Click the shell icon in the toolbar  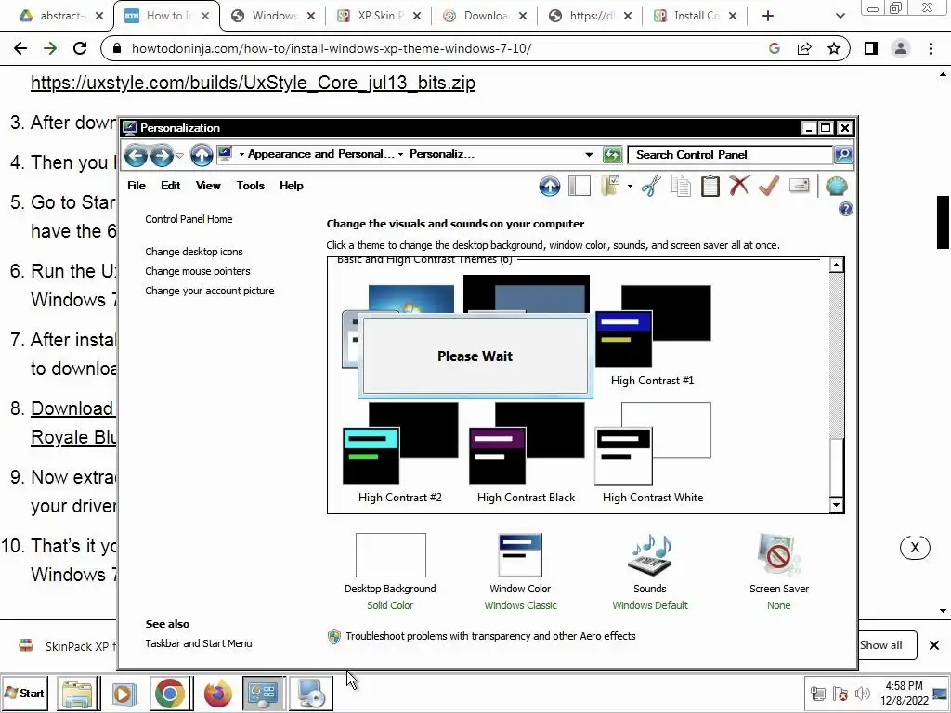(x=837, y=186)
